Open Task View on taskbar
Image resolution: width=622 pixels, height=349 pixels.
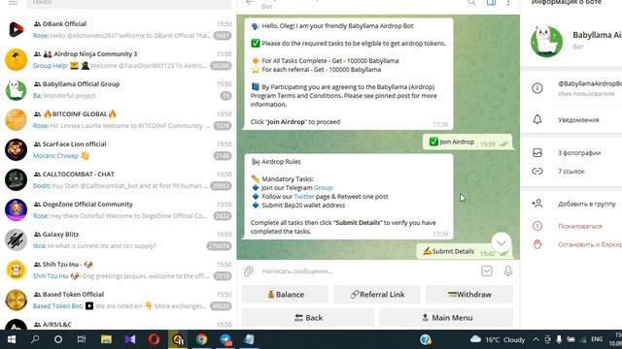coord(82,339)
